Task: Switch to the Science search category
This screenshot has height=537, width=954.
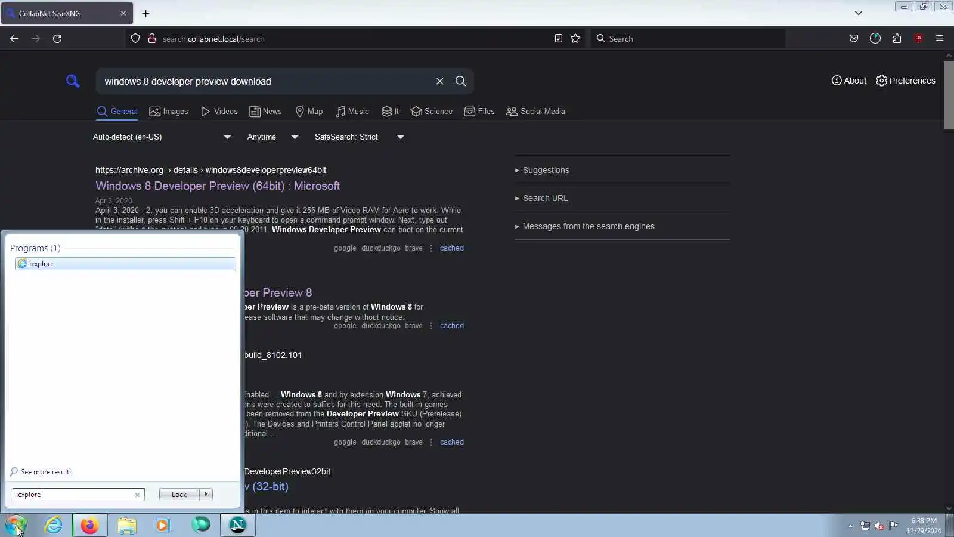Action: (x=432, y=112)
